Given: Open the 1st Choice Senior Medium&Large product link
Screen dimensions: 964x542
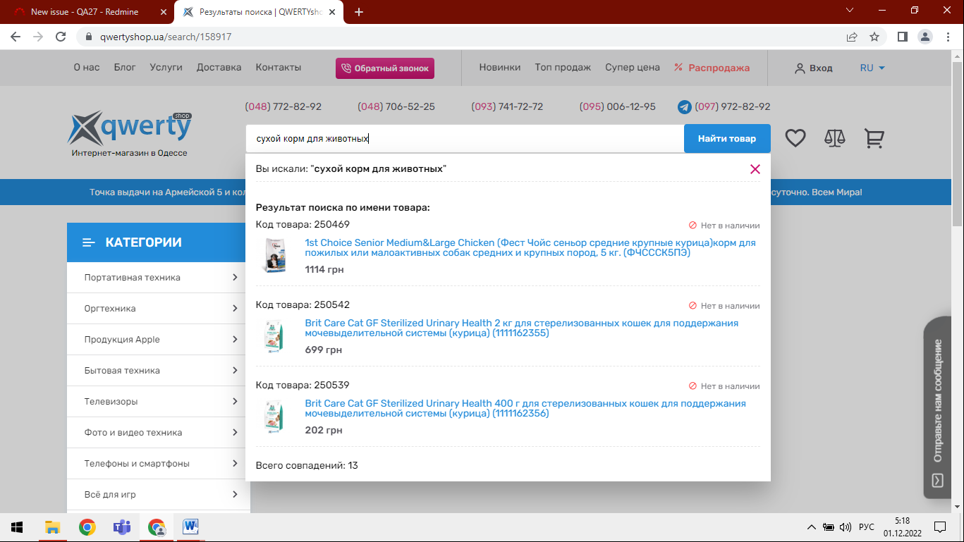Looking at the screenshot, I should point(530,247).
